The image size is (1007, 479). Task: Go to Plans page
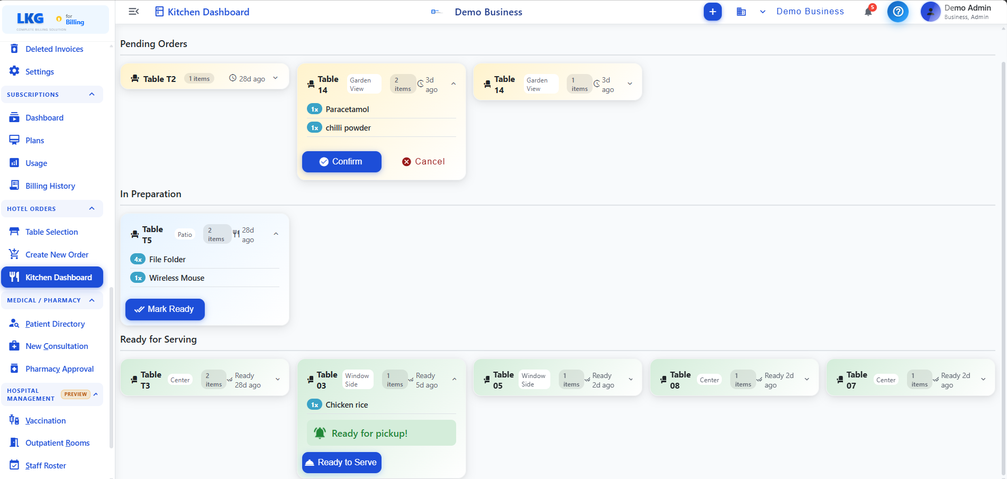tap(35, 141)
